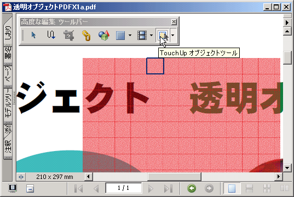
Task: Expand the TouchUp tool dropdown arrow
Action: pos(173,35)
